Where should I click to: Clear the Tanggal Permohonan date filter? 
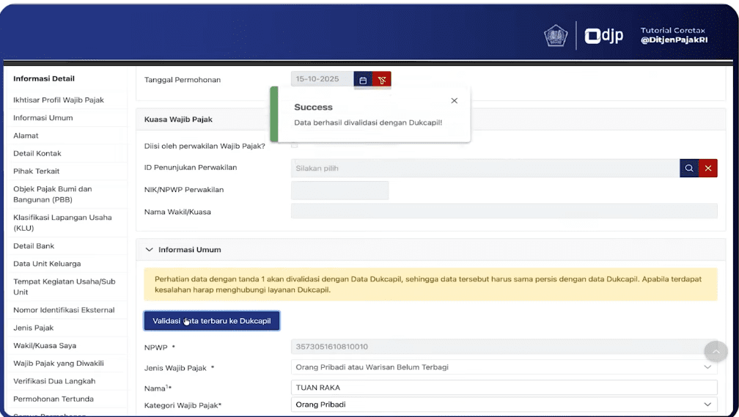[x=382, y=80]
